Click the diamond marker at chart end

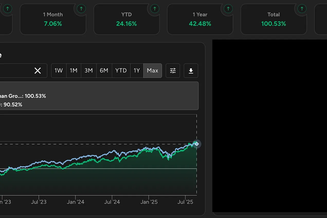(197, 144)
